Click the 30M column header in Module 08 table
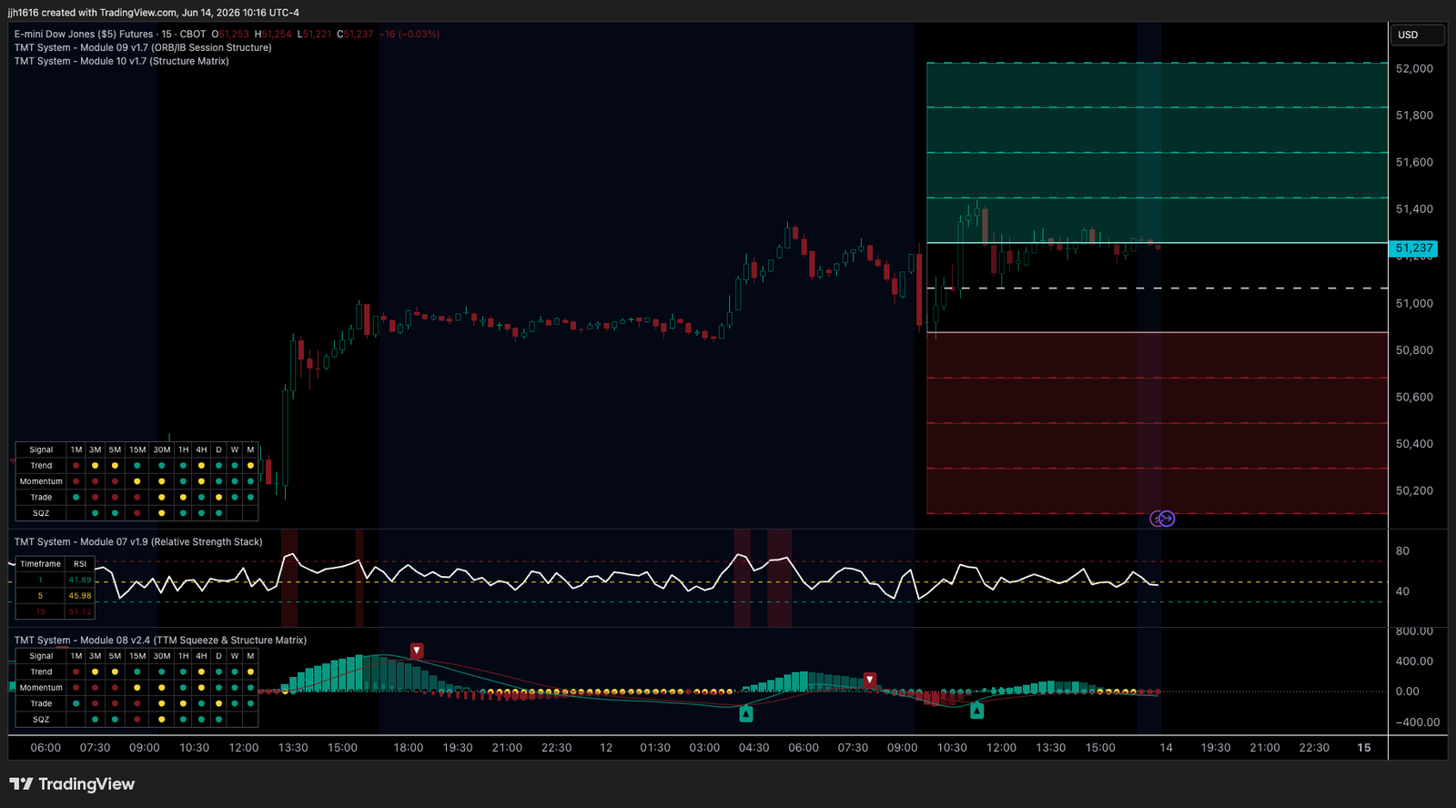This screenshot has width=1456, height=808. click(162, 656)
